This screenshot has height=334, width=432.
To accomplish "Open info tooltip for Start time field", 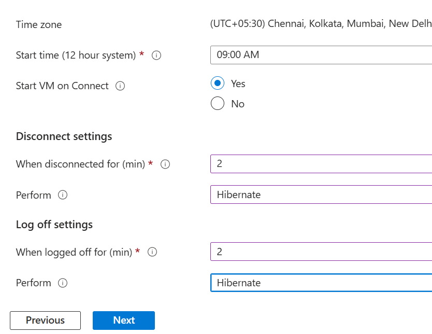I will (x=156, y=55).
